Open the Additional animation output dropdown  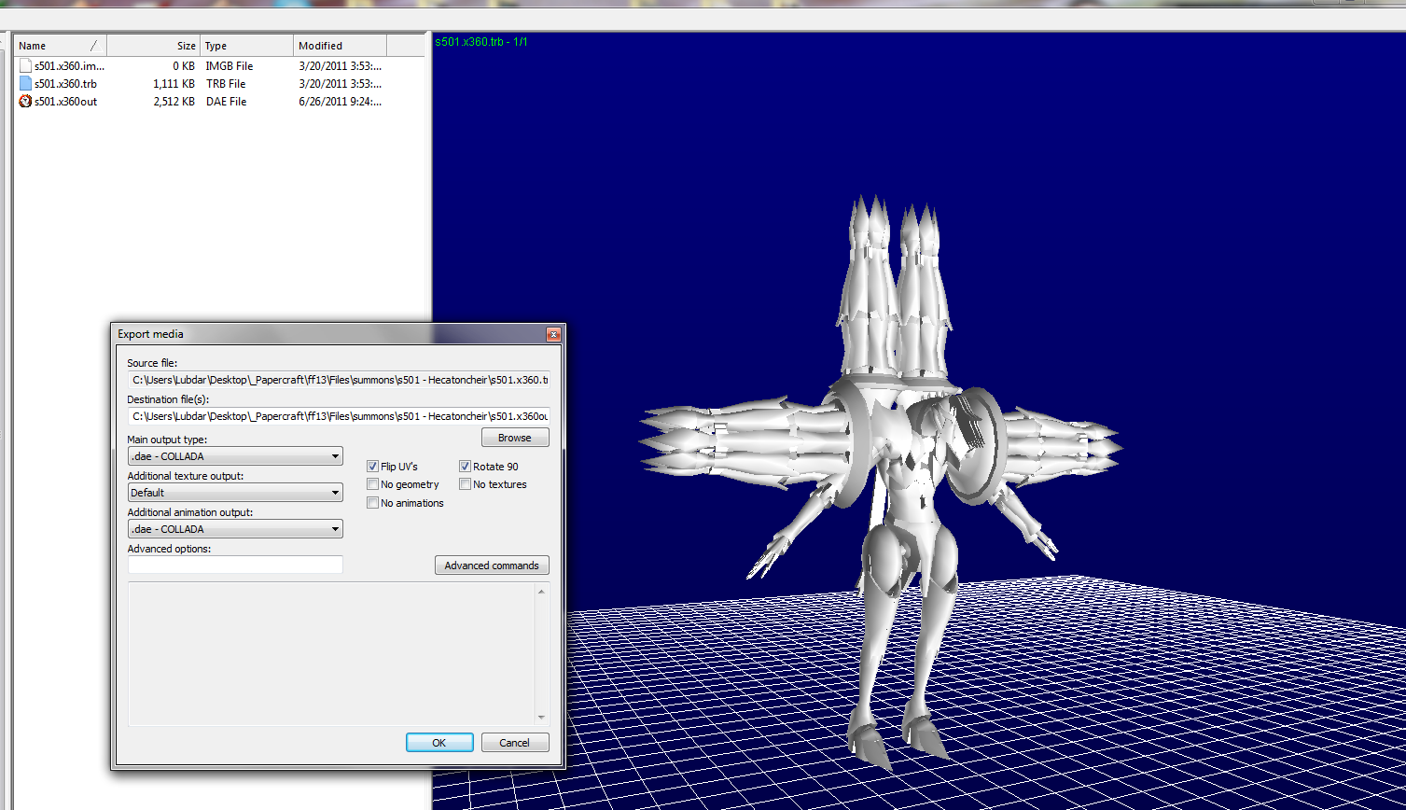(235, 529)
